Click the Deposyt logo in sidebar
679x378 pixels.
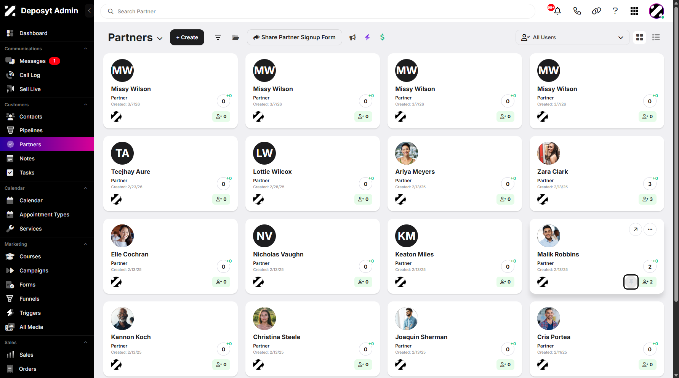pyautogui.click(x=10, y=11)
